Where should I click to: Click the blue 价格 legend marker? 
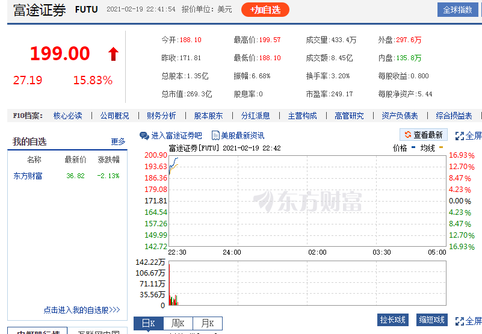tap(413, 147)
